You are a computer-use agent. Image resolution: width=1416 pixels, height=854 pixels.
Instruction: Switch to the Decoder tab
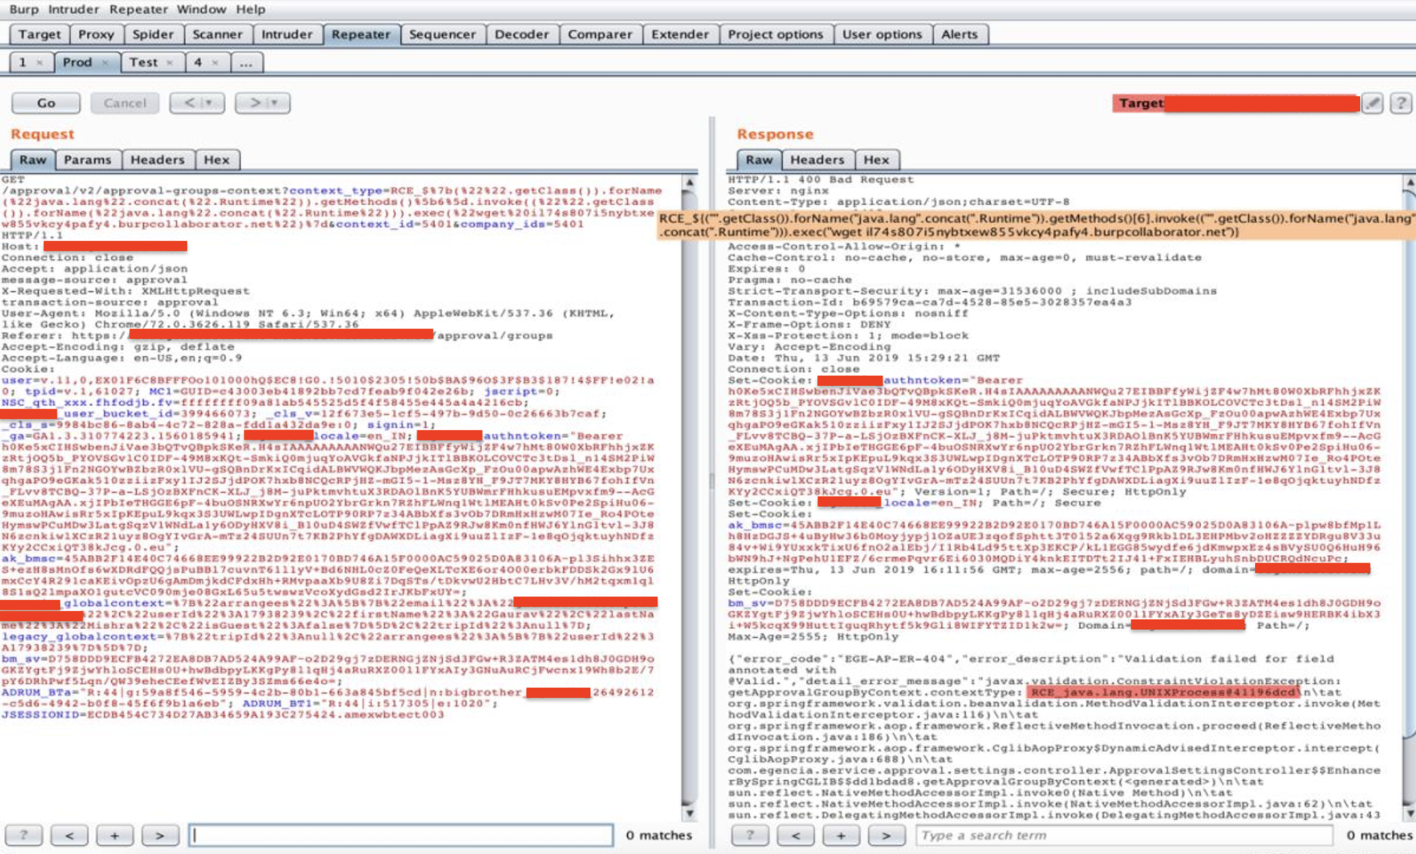(522, 35)
